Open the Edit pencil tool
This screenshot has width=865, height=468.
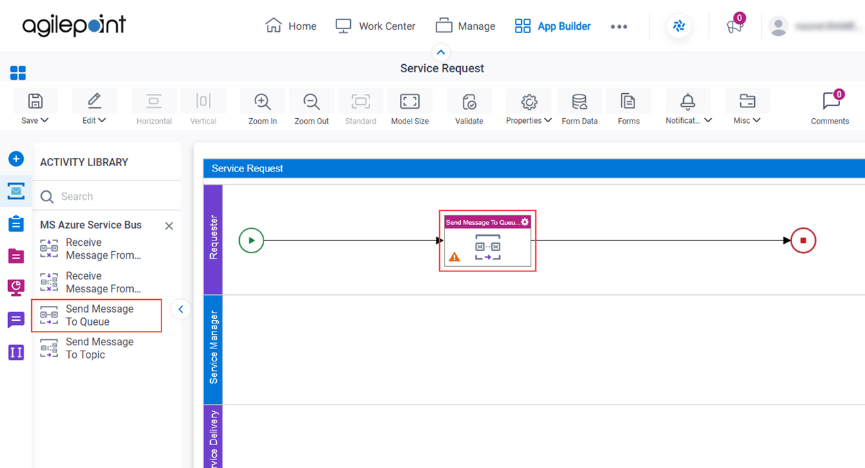pyautogui.click(x=95, y=101)
